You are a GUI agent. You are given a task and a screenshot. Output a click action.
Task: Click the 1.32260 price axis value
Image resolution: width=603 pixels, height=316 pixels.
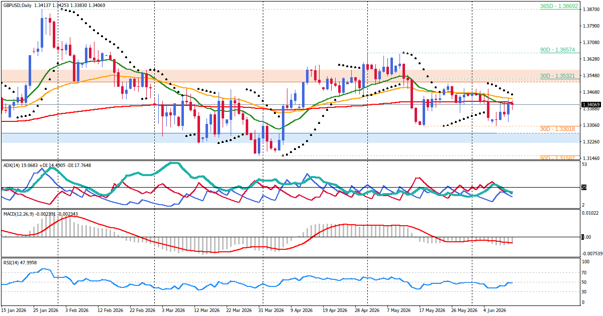pyautogui.click(x=590, y=142)
